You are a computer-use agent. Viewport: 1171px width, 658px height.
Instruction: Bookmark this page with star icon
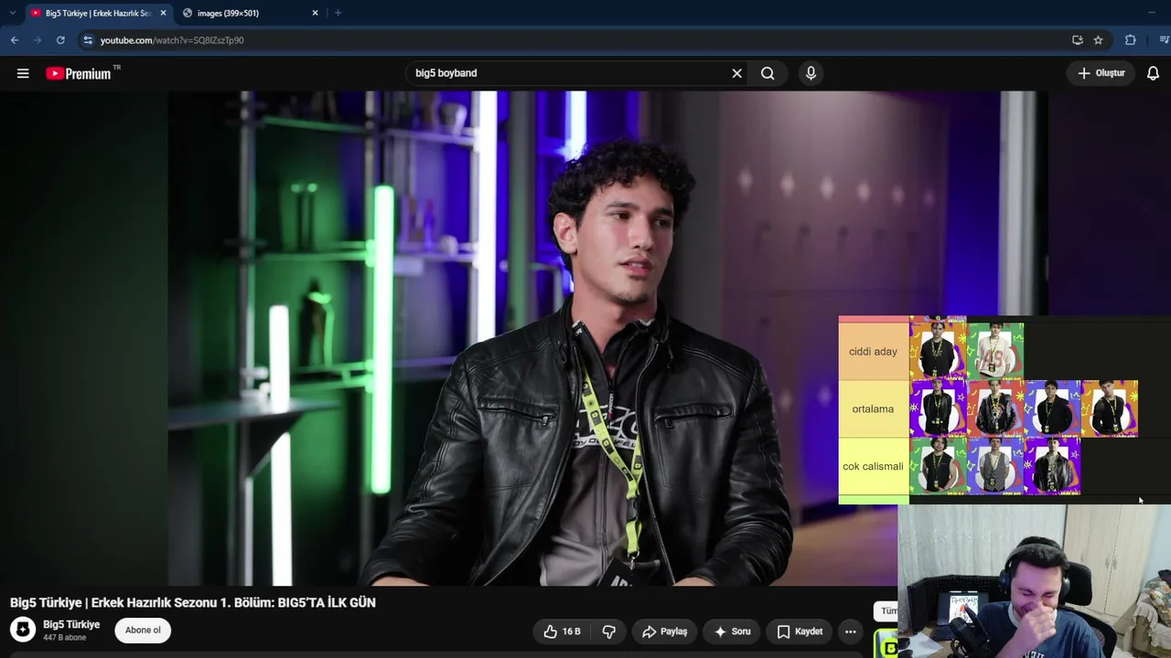[x=1098, y=40]
